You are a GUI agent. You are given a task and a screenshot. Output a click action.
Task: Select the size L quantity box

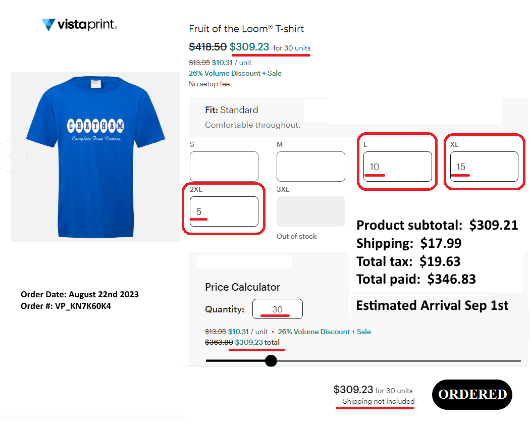[x=397, y=167]
